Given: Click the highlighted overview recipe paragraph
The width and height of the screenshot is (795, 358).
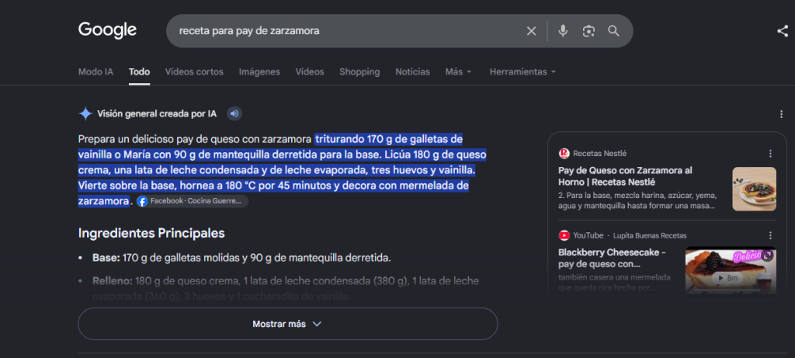Looking at the screenshot, I should pyautogui.click(x=283, y=170).
